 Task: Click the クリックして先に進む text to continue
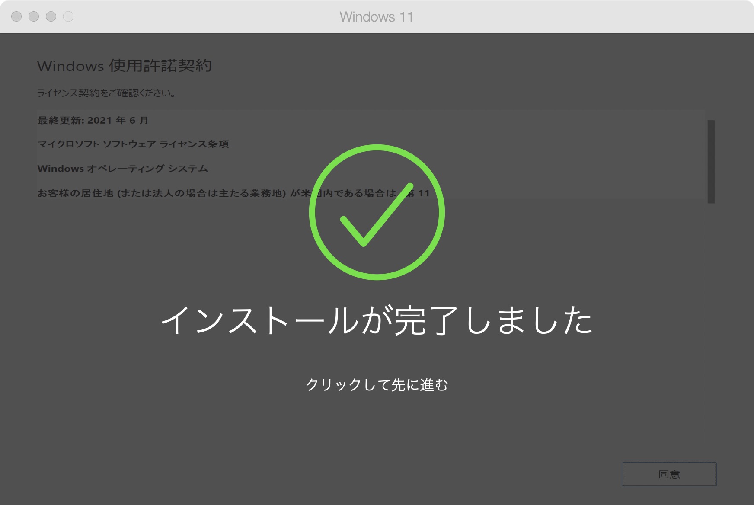(x=377, y=384)
